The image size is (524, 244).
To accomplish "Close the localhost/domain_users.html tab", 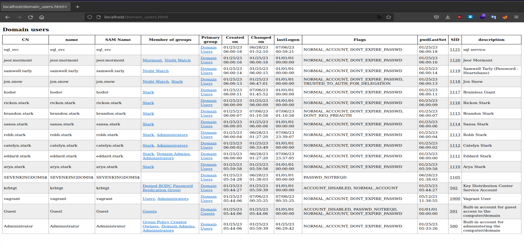I will click(66, 7).
